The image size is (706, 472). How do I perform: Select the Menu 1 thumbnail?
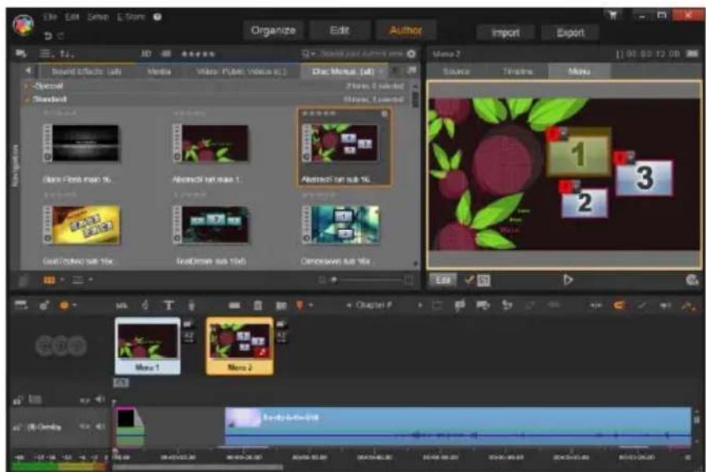click(x=148, y=346)
